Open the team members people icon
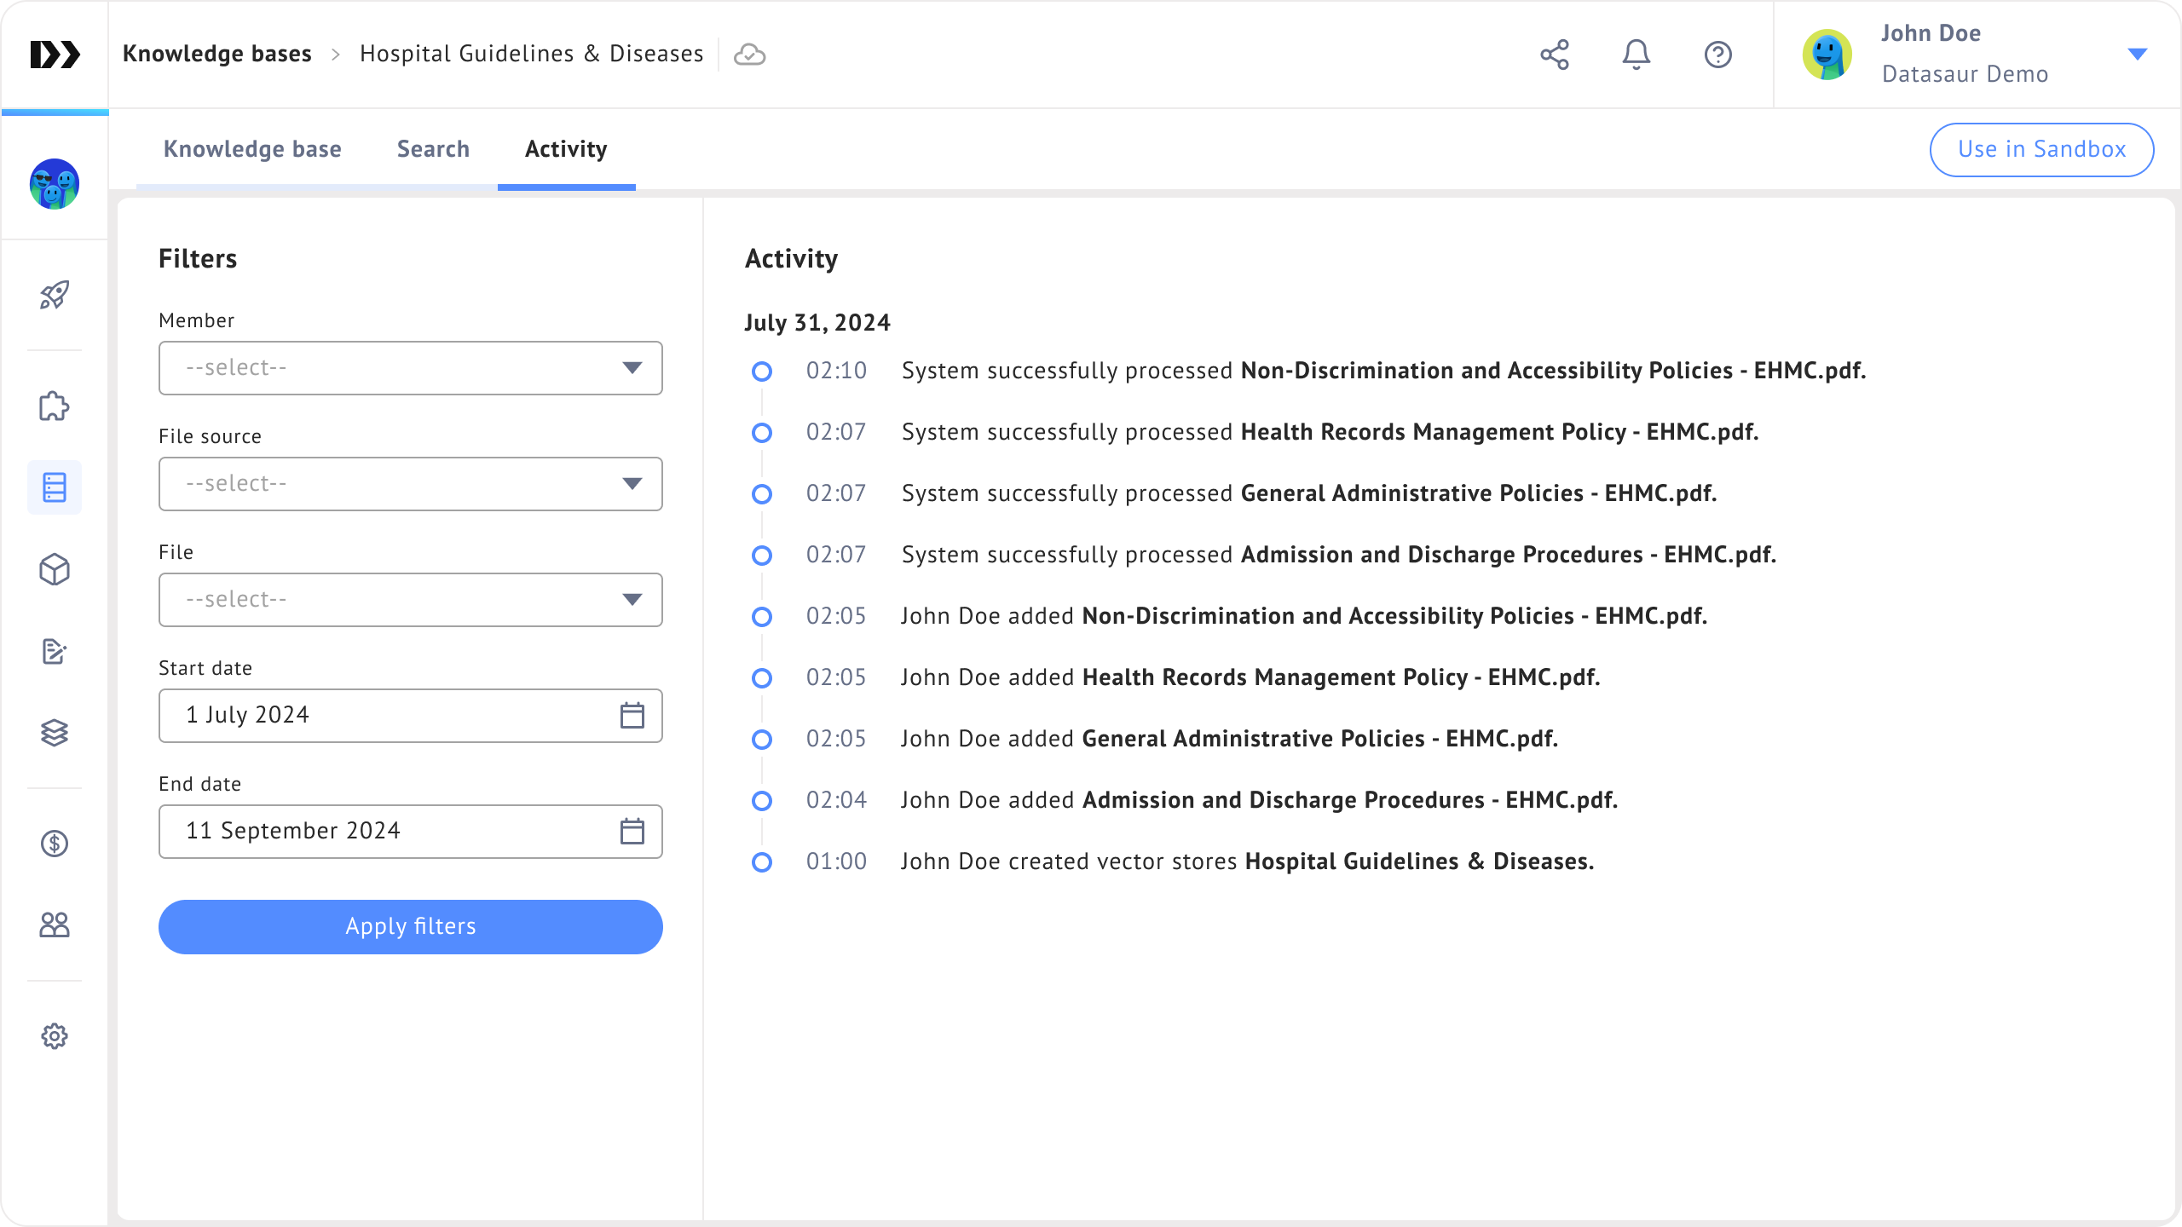The image size is (2182, 1227). (x=55, y=925)
